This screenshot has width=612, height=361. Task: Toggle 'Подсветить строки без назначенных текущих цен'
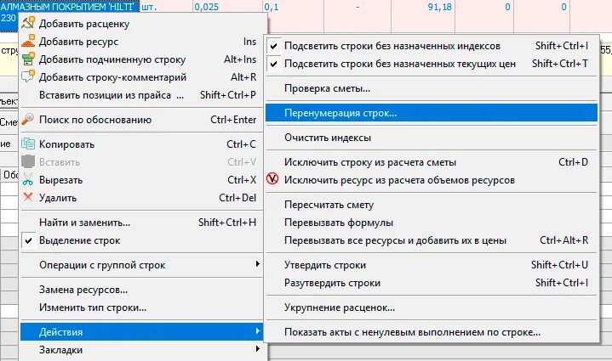(x=432, y=64)
